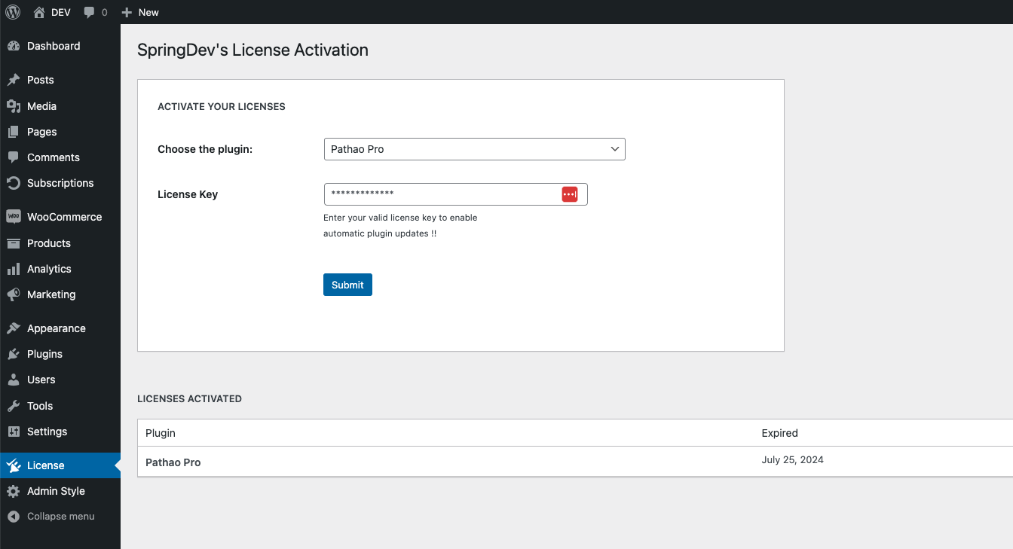Click the Tools wrench icon
The height and width of the screenshot is (549, 1013).
[x=14, y=406]
